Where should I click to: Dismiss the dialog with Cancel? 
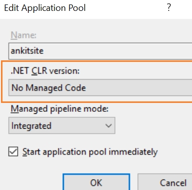pos(165,182)
